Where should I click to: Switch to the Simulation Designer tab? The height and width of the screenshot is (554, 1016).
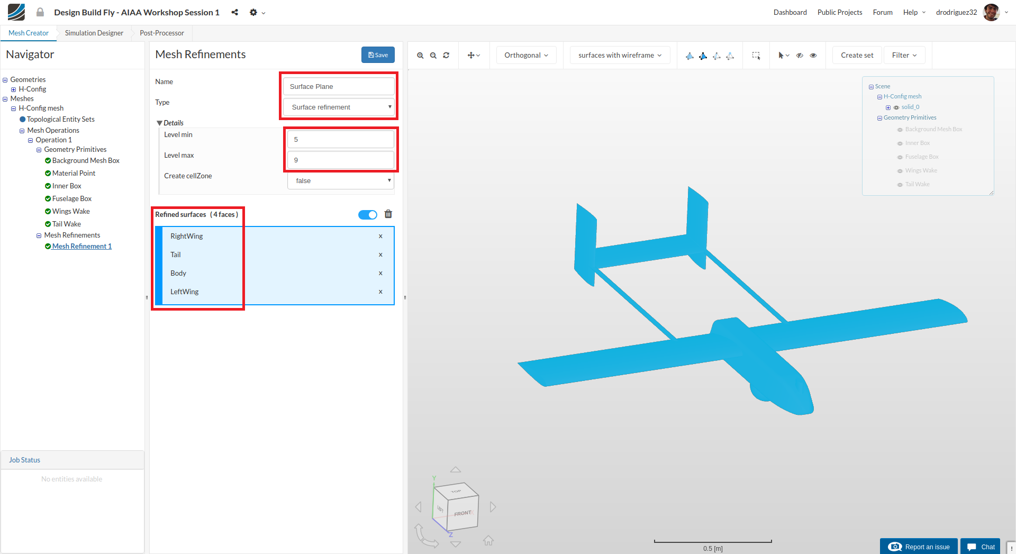pos(94,33)
